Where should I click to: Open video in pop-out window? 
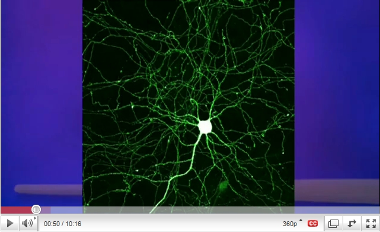(x=333, y=224)
